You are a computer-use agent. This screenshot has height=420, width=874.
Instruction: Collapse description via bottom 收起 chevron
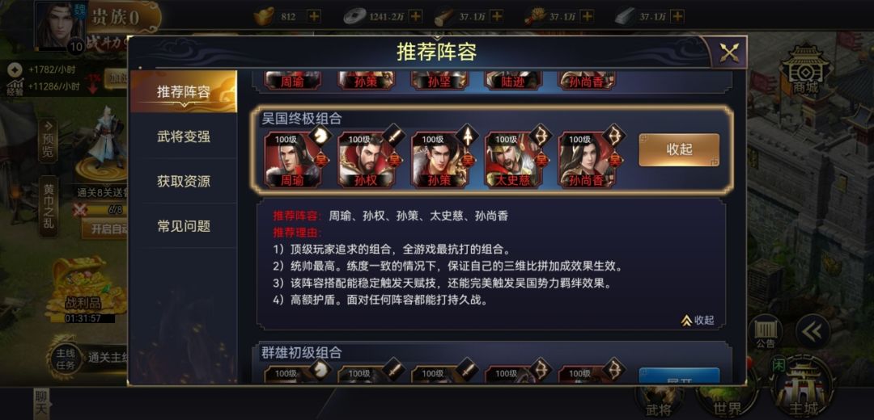tap(698, 321)
